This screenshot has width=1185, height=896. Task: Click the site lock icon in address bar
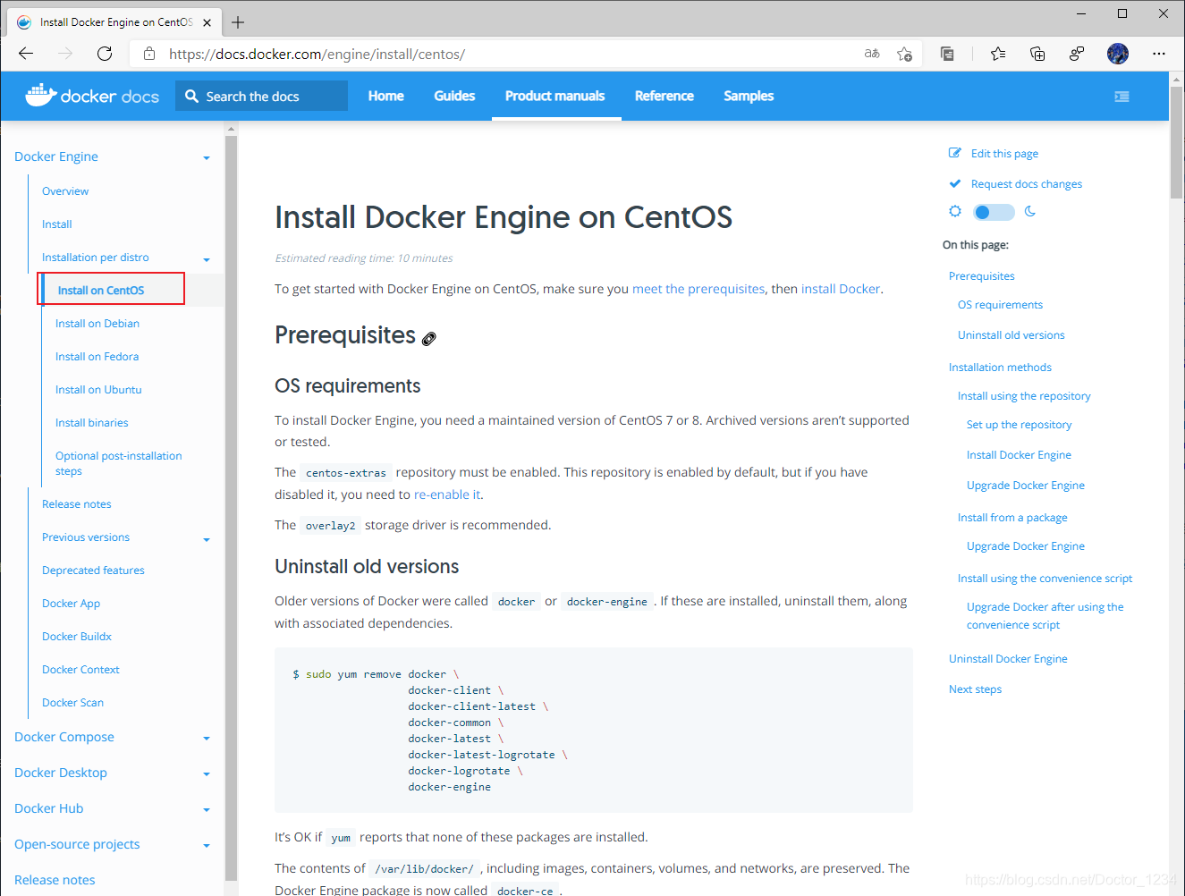tap(149, 54)
